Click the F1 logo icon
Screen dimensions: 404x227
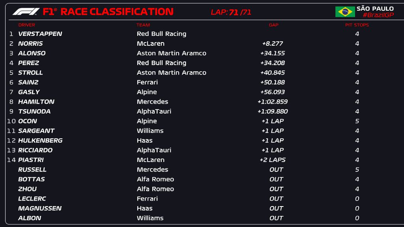click(26, 12)
